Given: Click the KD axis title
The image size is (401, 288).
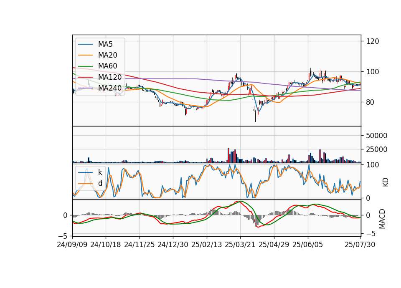Looking at the screenshot, I should pyautogui.click(x=385, y=182).
